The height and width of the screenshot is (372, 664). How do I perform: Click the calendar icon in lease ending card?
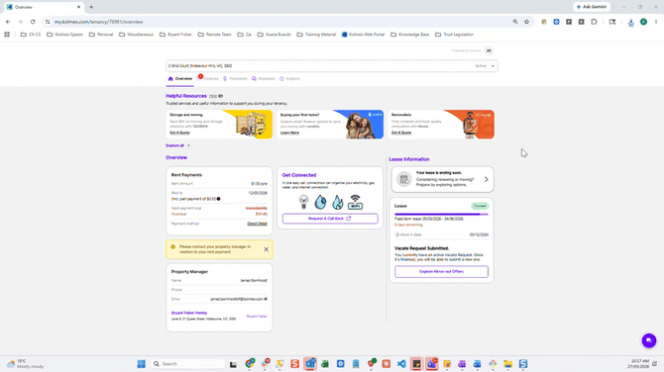click(404, 179)
